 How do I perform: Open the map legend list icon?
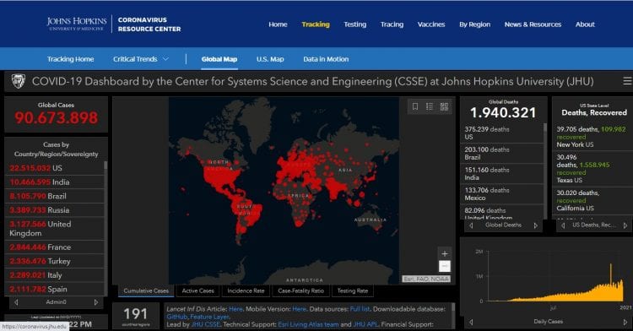[430, 106]
